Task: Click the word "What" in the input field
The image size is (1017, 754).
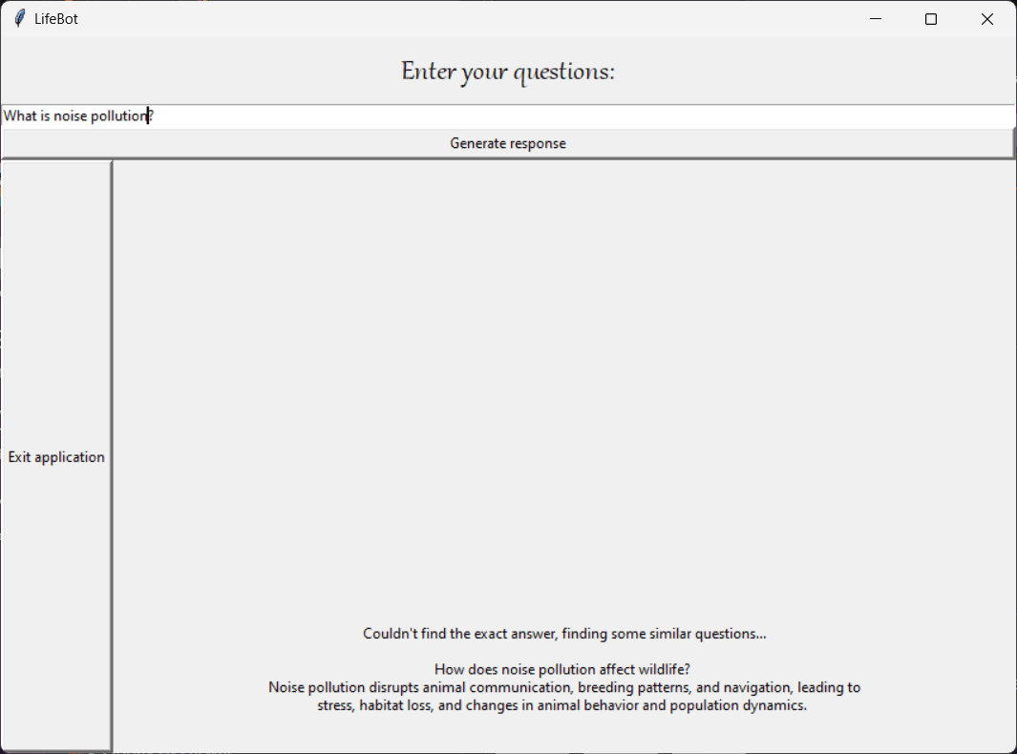Action: [19, 116]
